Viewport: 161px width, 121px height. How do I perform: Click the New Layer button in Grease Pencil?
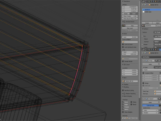pos(130,28)
